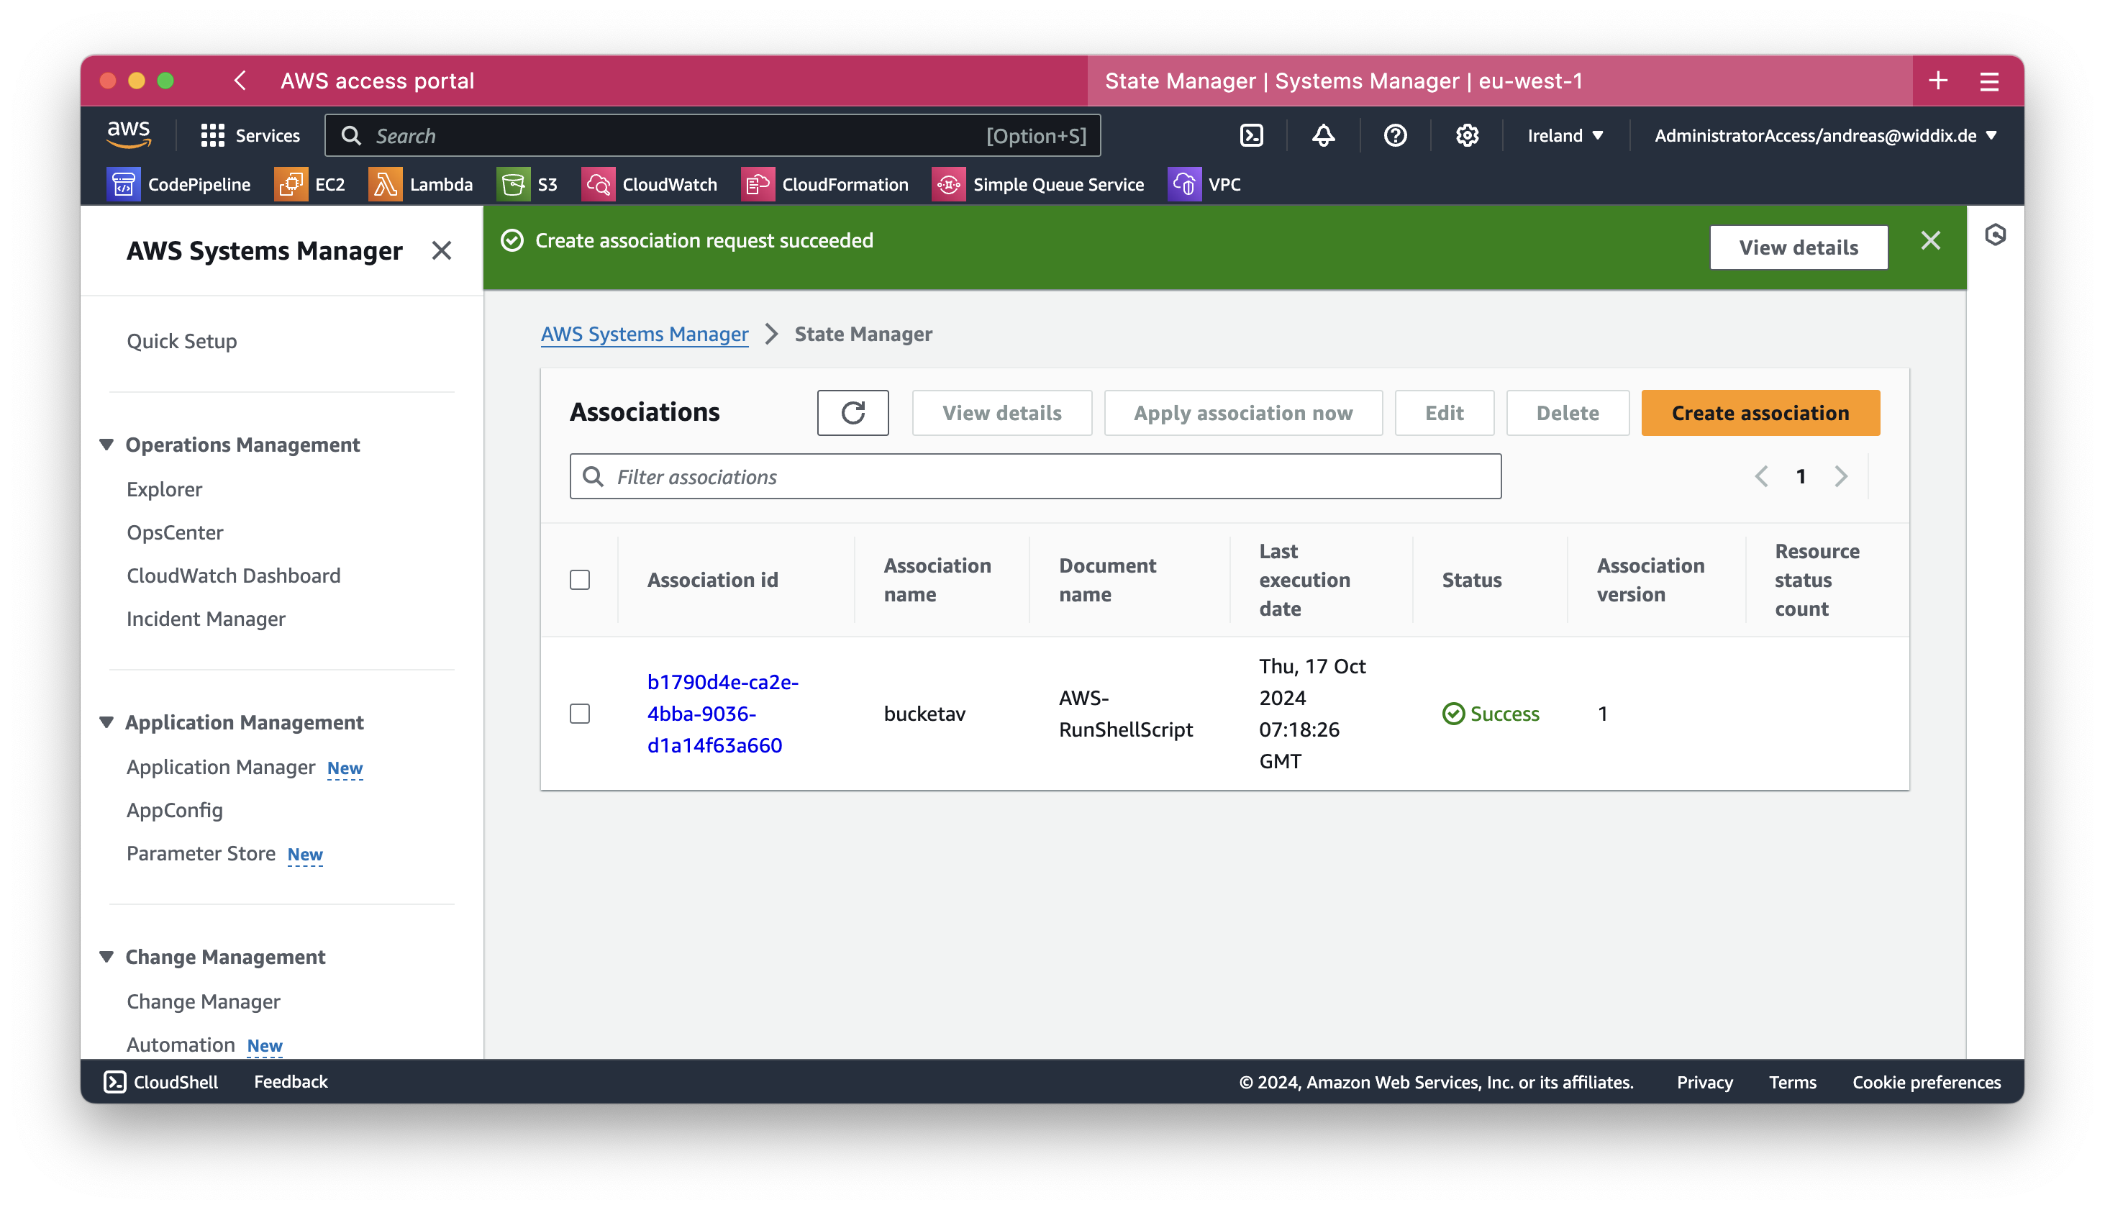The height and width of the screenshot is (1210, 2105).
Task: Click View details in the success banner
Action: (1799, 247)
